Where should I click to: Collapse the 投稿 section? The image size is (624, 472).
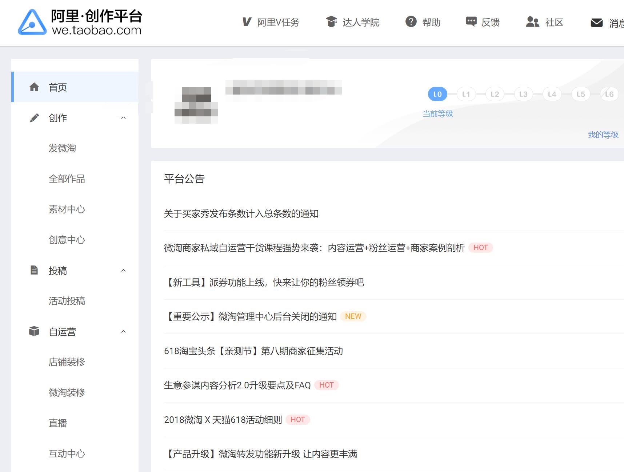[x=124, y=271]
